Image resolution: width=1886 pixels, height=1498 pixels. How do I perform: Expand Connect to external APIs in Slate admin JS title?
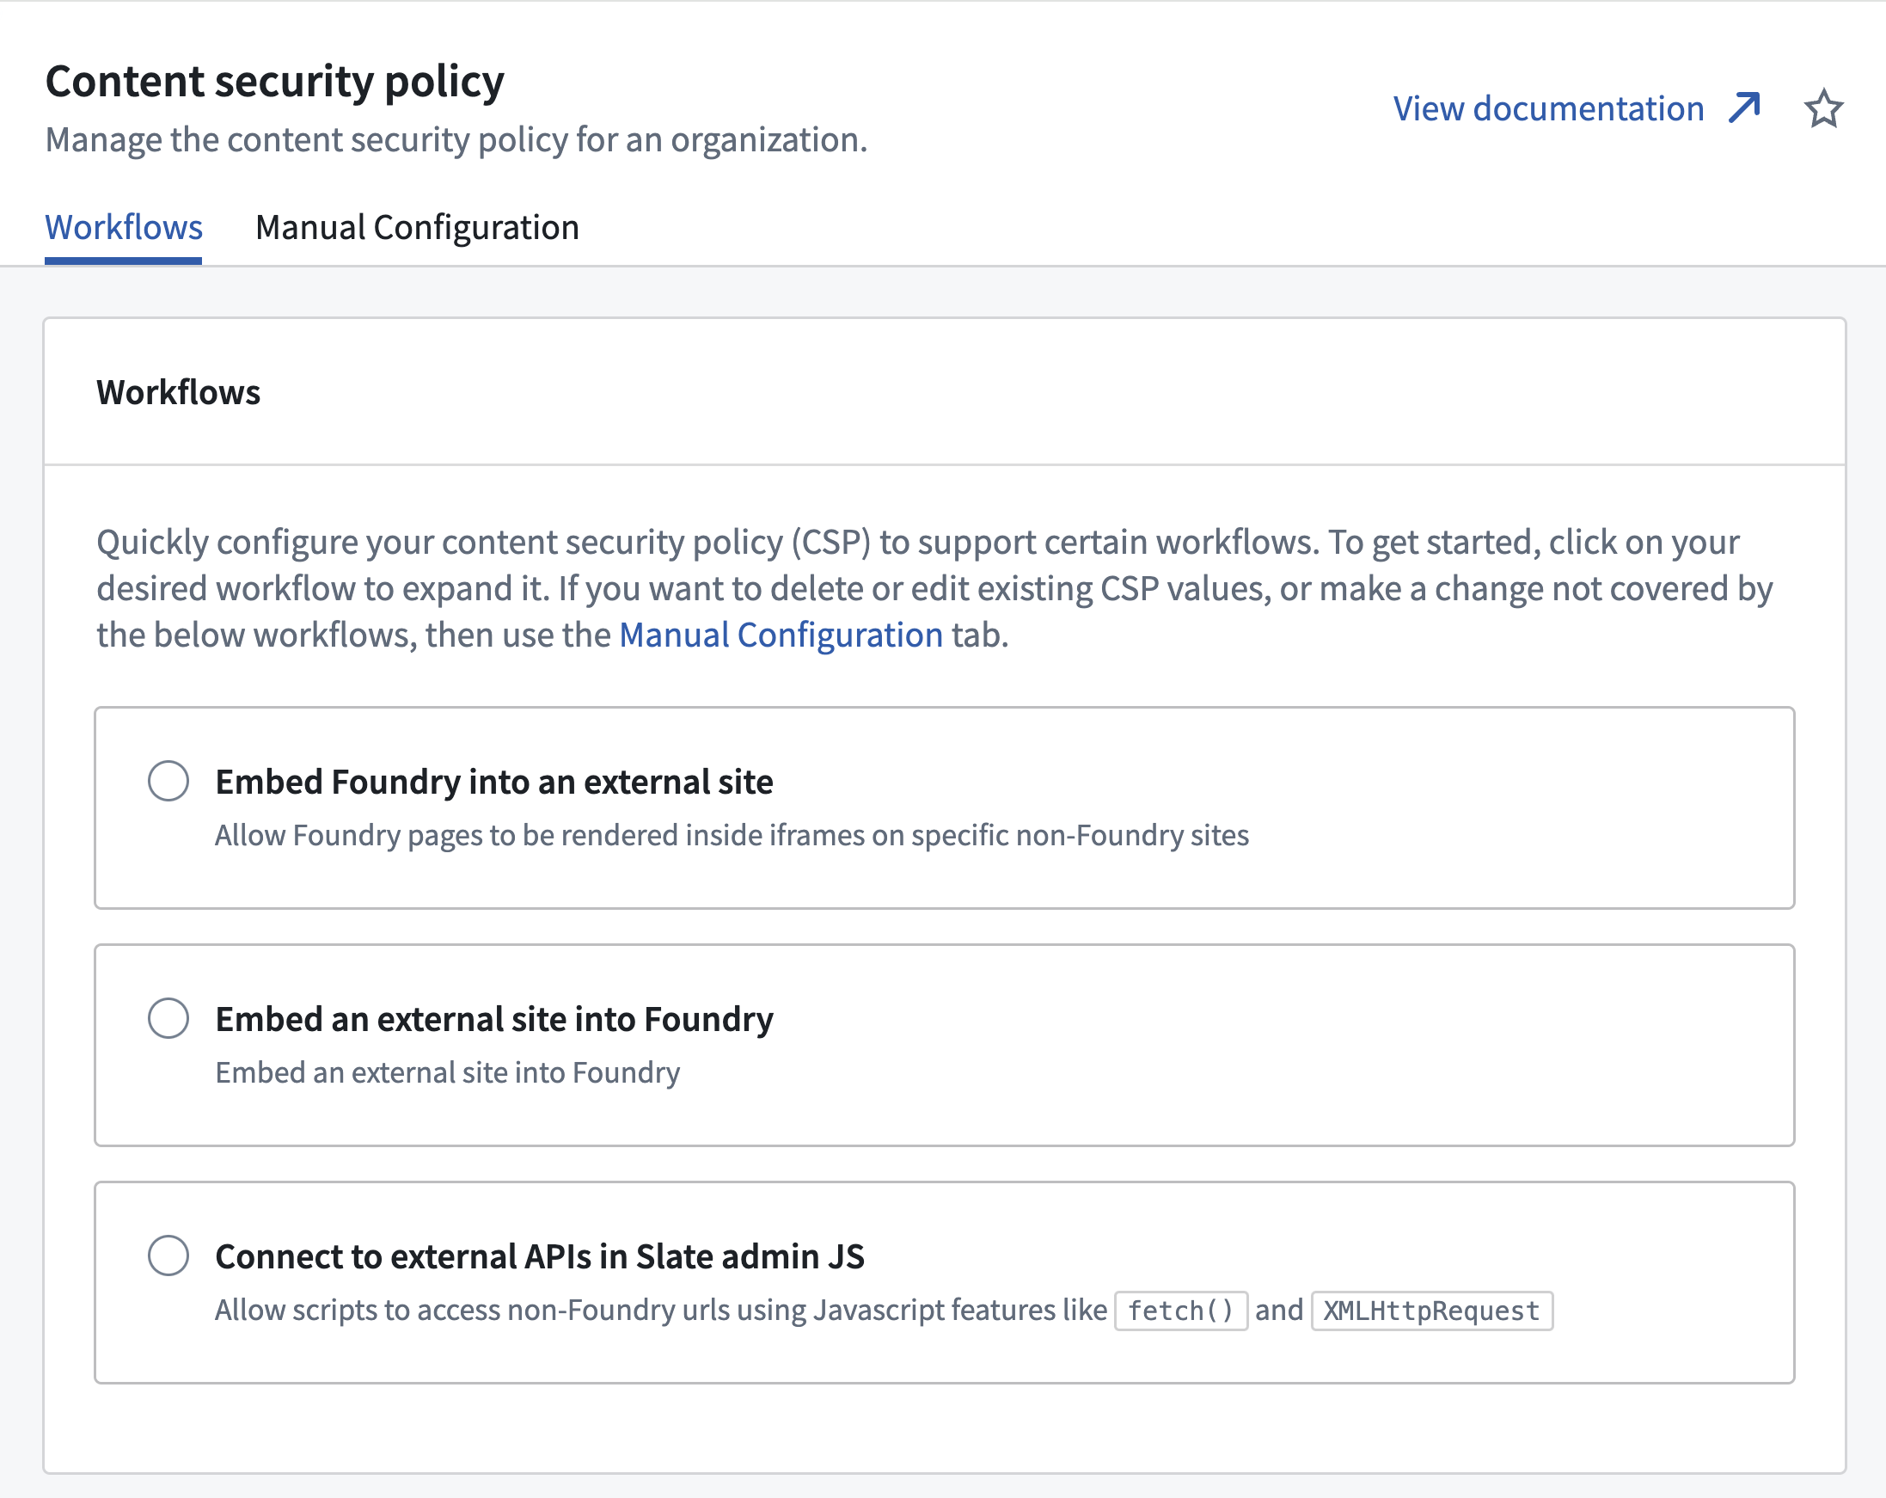[x=540, y=1255]
